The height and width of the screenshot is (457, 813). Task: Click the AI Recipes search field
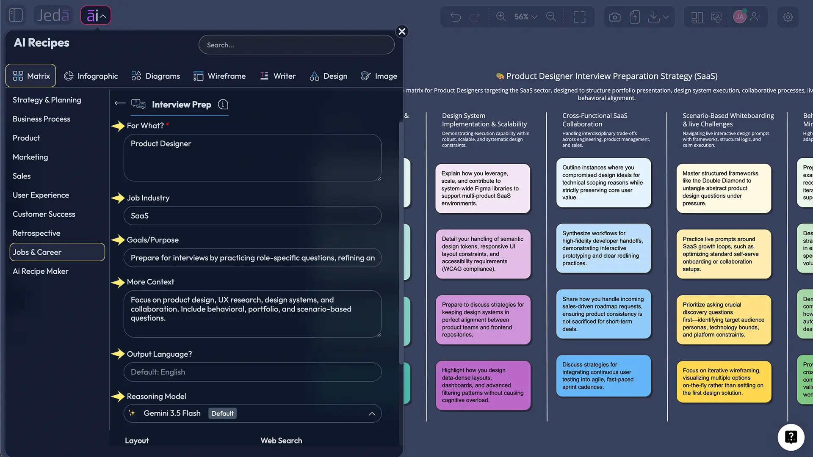(296, 45)
